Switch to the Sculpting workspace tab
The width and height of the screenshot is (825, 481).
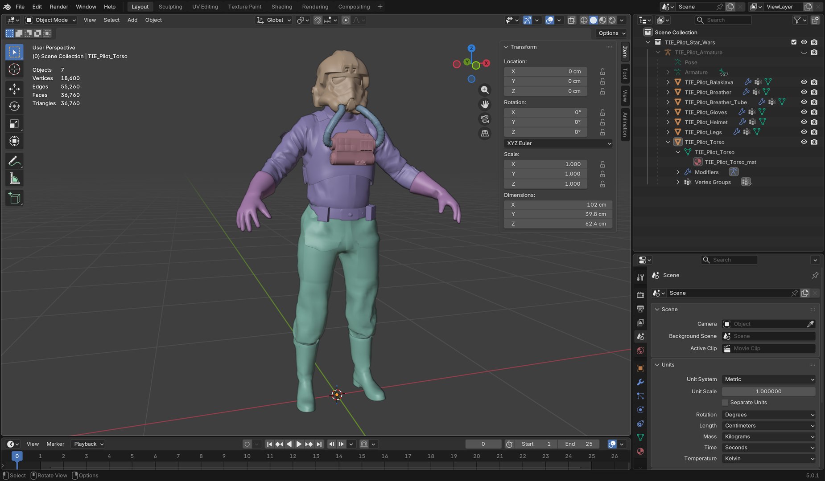point(170,7)
